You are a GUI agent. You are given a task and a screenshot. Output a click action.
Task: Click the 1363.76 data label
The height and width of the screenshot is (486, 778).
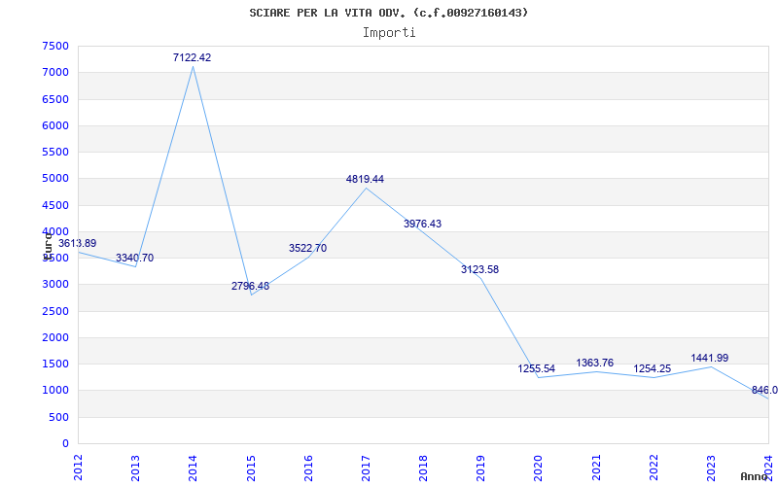[594, 363]
